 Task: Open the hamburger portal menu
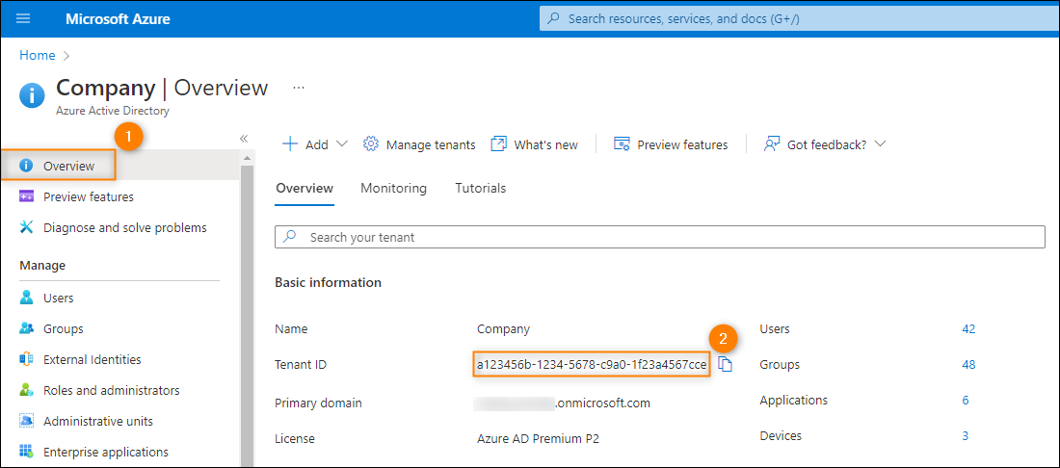[23, 18]
